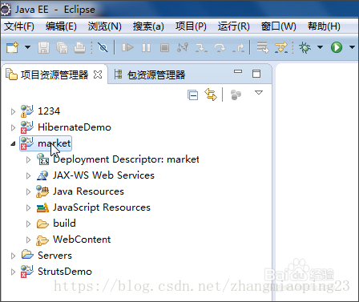Expand the Servers project
This screenshot has width=359, height=302.
[x=13, y=256]
